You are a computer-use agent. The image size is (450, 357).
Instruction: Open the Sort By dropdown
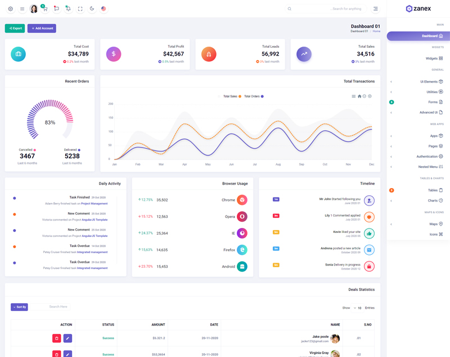(19, 307)
